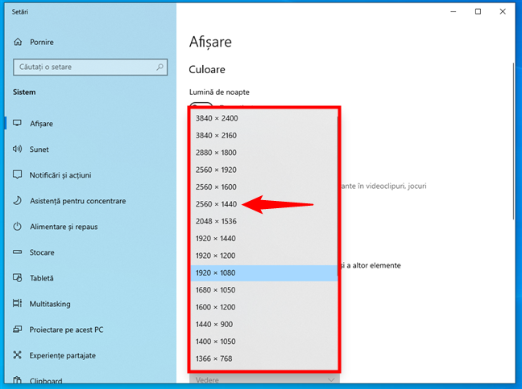Viewport: 522px width, 389px height.
Task: Open Asistență pentru concentrare settings
Action: coord(90,201)
